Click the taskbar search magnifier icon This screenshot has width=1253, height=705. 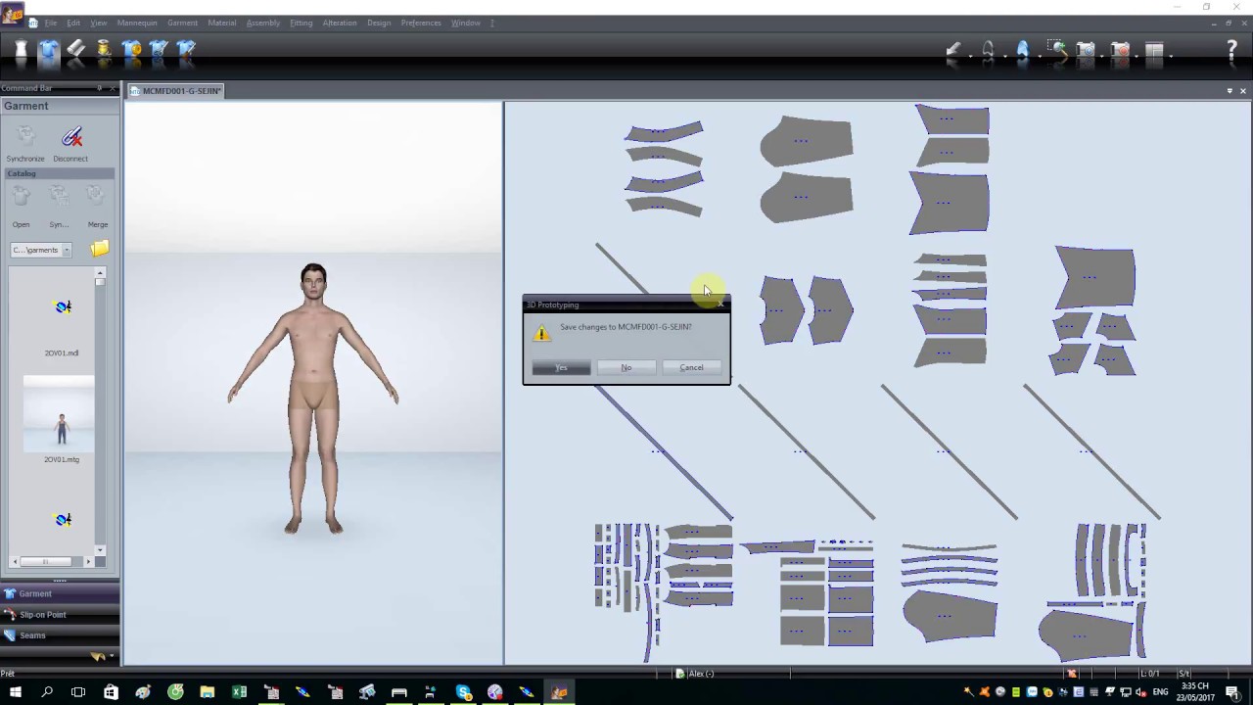pyautogui.click(x=47, y=692)
